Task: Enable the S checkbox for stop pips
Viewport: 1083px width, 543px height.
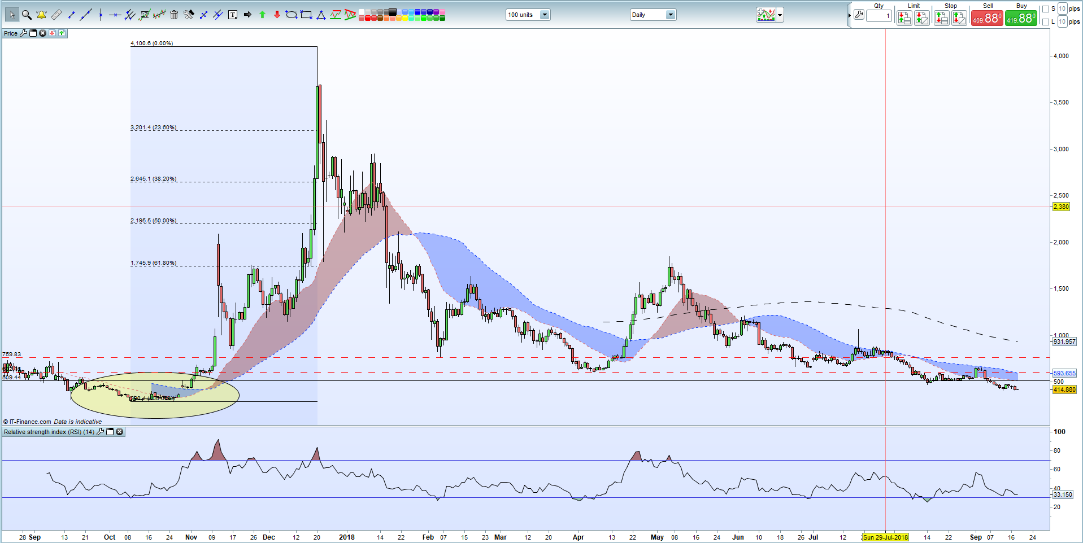Action: [1046, 9]
